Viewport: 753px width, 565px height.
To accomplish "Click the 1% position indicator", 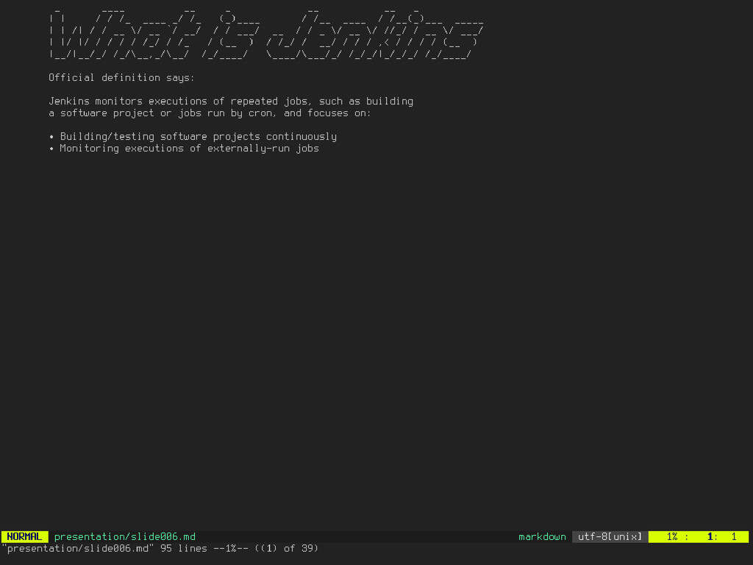I will (672, 536).
